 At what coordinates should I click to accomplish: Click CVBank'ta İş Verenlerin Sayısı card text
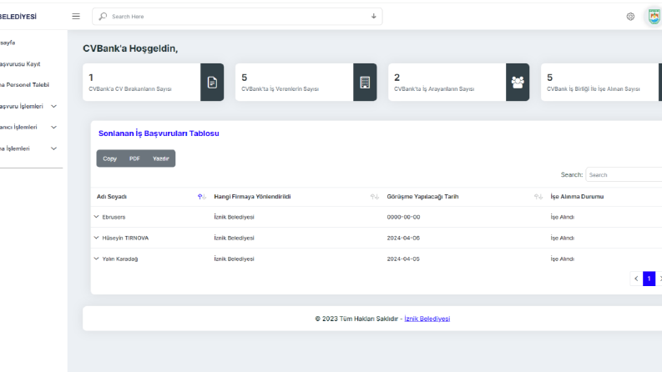[x=280, y=89]
